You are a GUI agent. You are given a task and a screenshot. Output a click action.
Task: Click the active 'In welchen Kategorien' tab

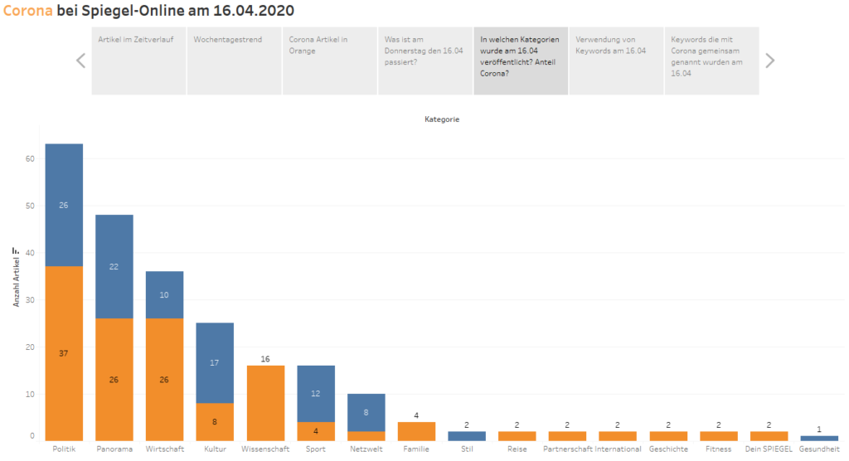point(521,61)
